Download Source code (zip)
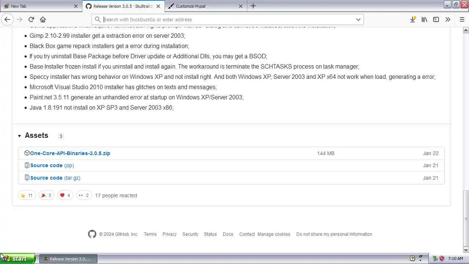The width and height of the screenshot is (469, 264). tap(52, 165)
